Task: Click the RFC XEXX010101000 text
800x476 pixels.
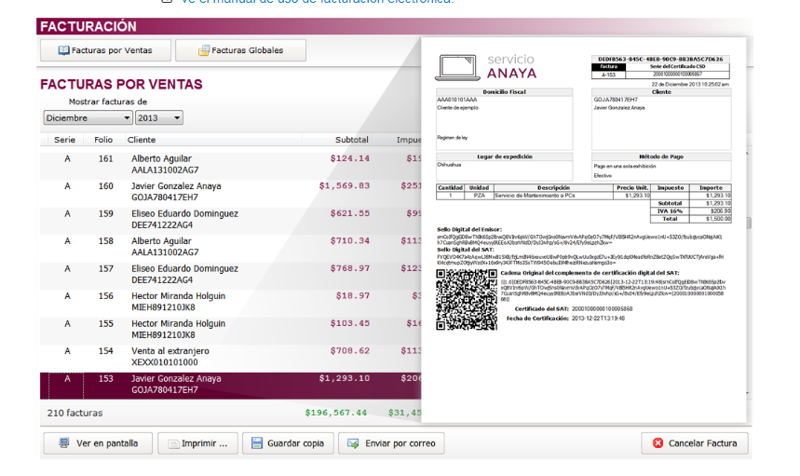Action: tap(165, 362)
